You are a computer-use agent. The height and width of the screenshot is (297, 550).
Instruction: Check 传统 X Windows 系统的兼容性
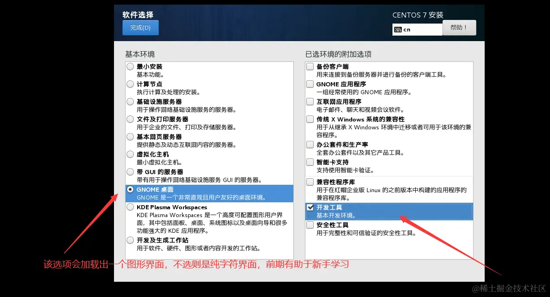click(x=310, y=119)
